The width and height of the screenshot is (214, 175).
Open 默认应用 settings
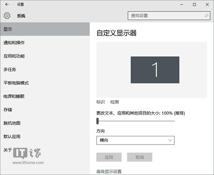pos(12,136)
